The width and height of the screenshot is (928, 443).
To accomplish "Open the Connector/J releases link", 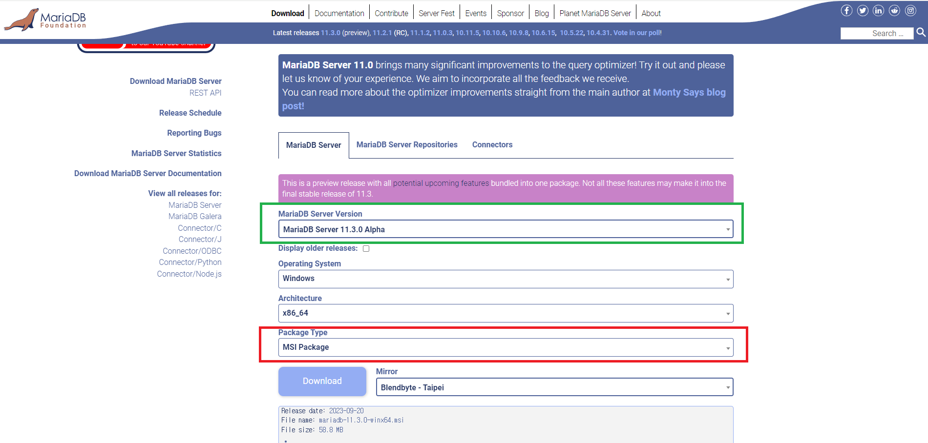I will coord(200,239).
